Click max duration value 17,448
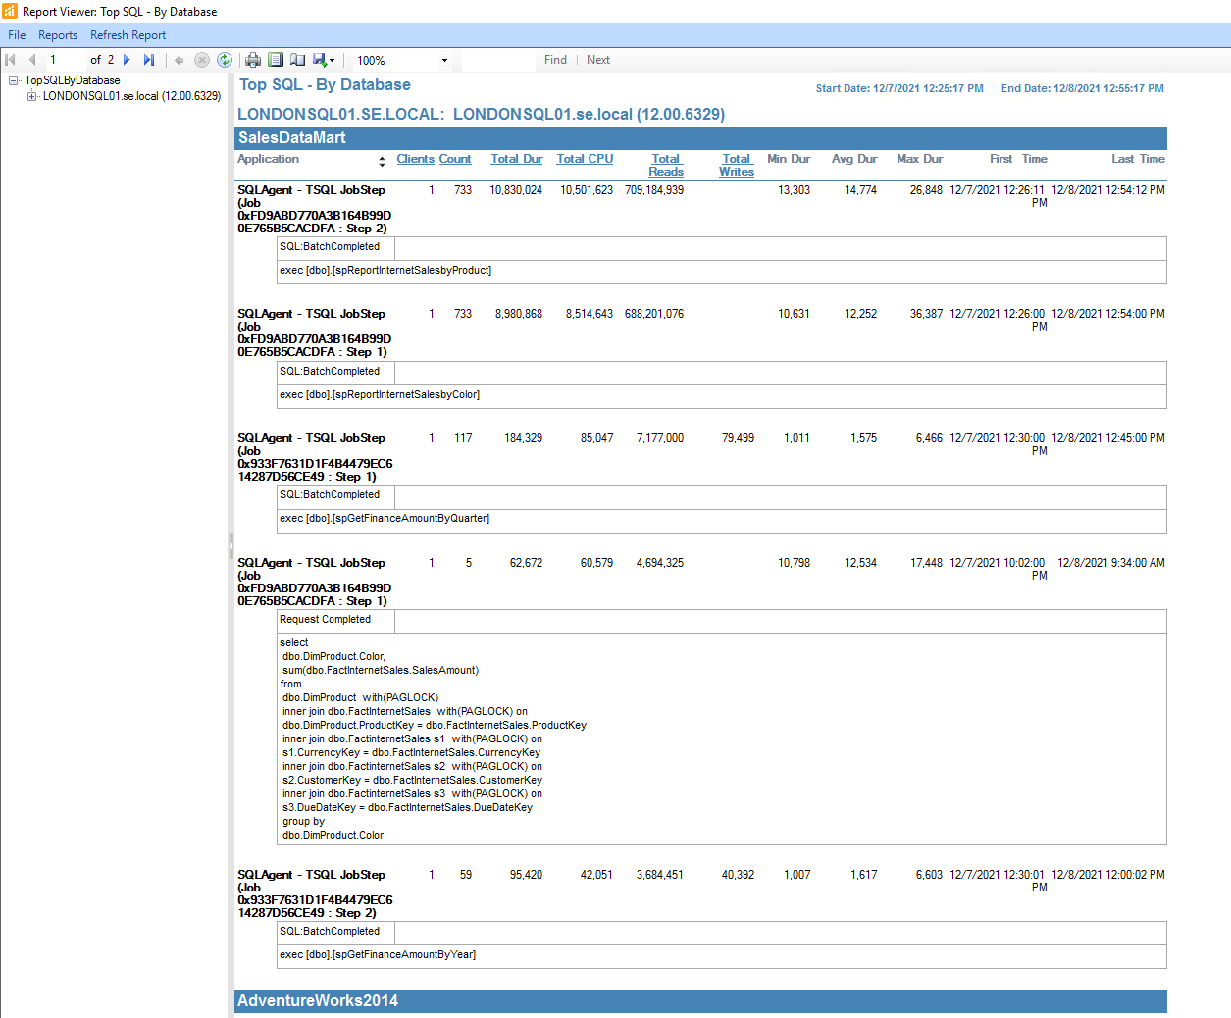This screenshot has height=1018, width=1231. click(926, 563)
